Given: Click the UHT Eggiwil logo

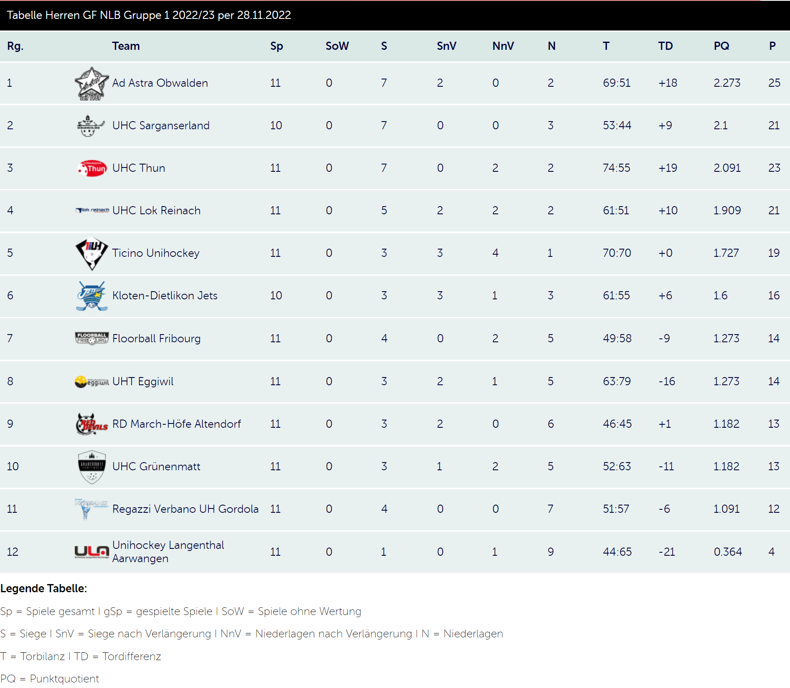Looking at the screenshot, I should [92, 381].
